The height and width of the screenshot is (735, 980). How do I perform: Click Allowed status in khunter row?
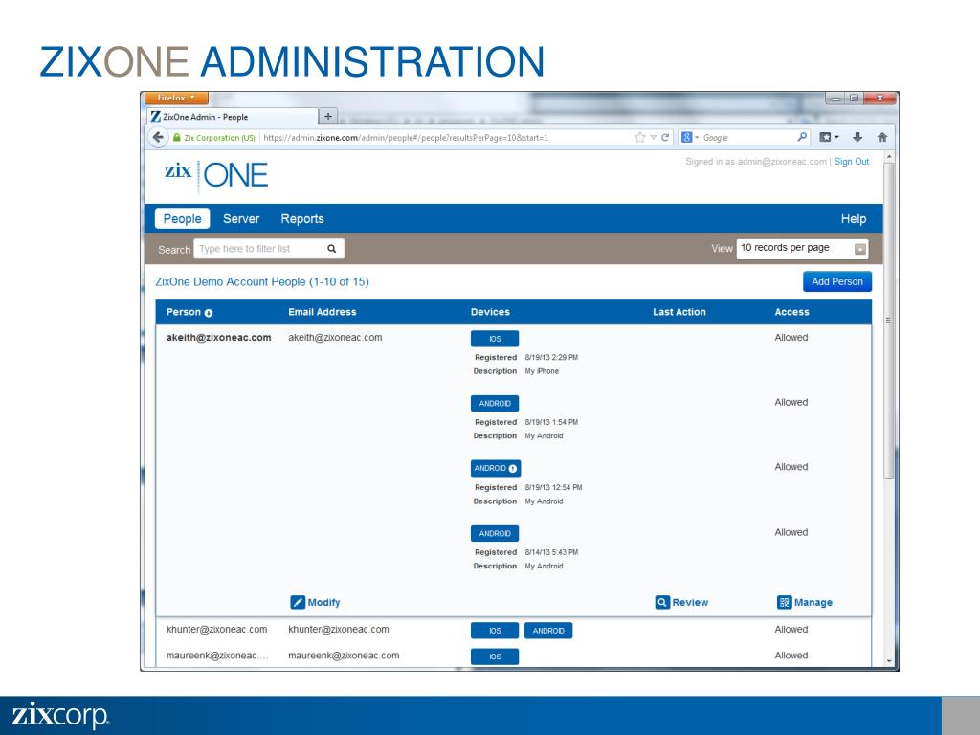coord(791,630)
